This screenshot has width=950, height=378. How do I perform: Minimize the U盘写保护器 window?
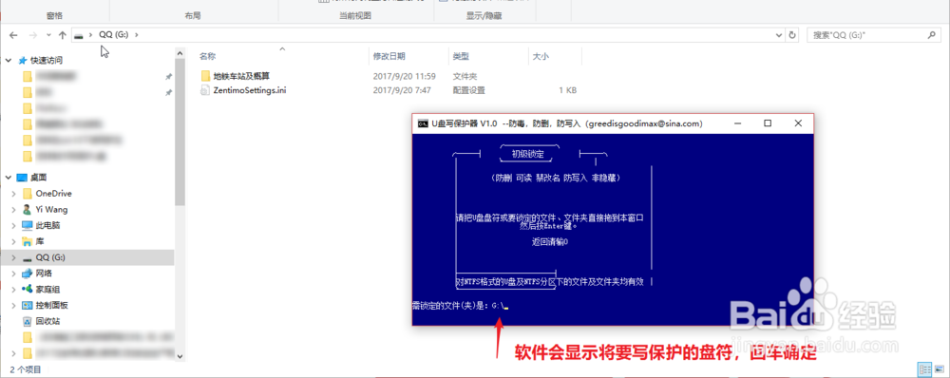(x=737, y=123)
